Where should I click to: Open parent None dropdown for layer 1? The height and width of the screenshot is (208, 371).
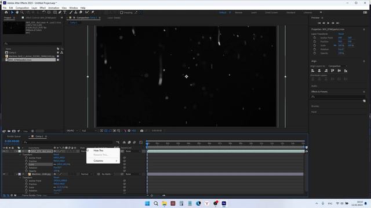point(133,151)
